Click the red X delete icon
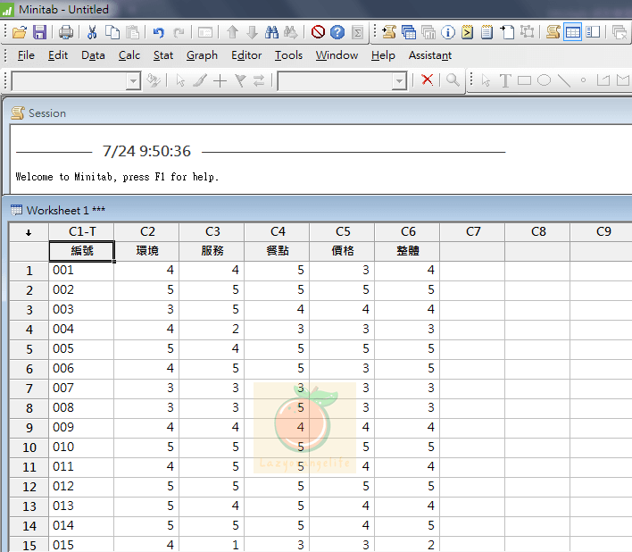The height and width of the screenshot is (552, 632). pos(428,79)
